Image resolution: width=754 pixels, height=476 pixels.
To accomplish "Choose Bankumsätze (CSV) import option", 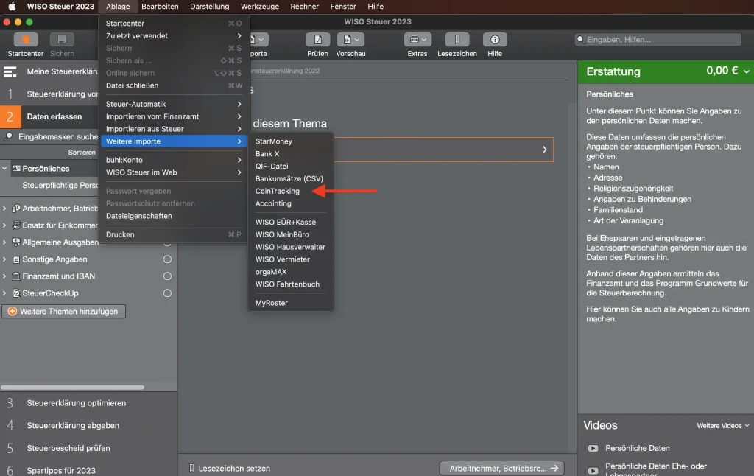I will click(289, 178).
